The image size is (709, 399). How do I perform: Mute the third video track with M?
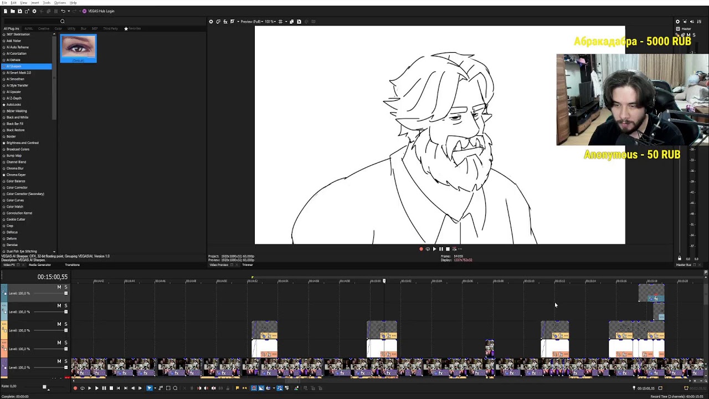pos(59,324)
